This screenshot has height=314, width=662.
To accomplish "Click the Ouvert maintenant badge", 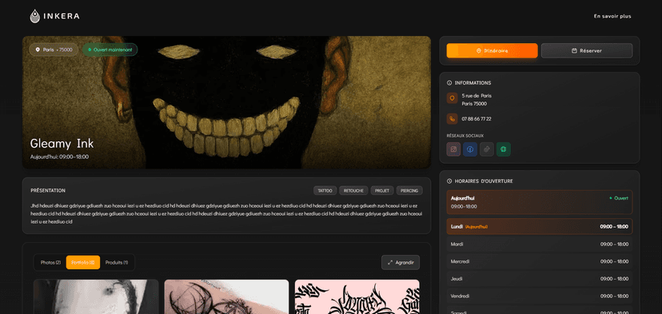I will click(110, 50).
